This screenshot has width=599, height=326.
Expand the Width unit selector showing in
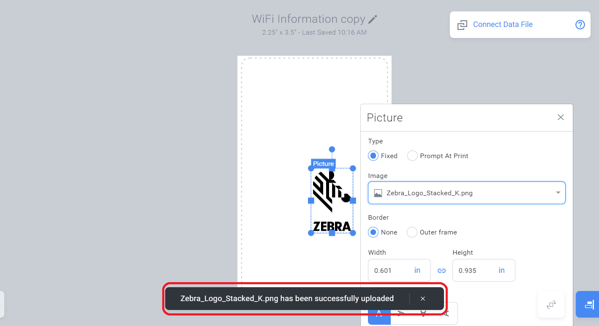[417, 270]
